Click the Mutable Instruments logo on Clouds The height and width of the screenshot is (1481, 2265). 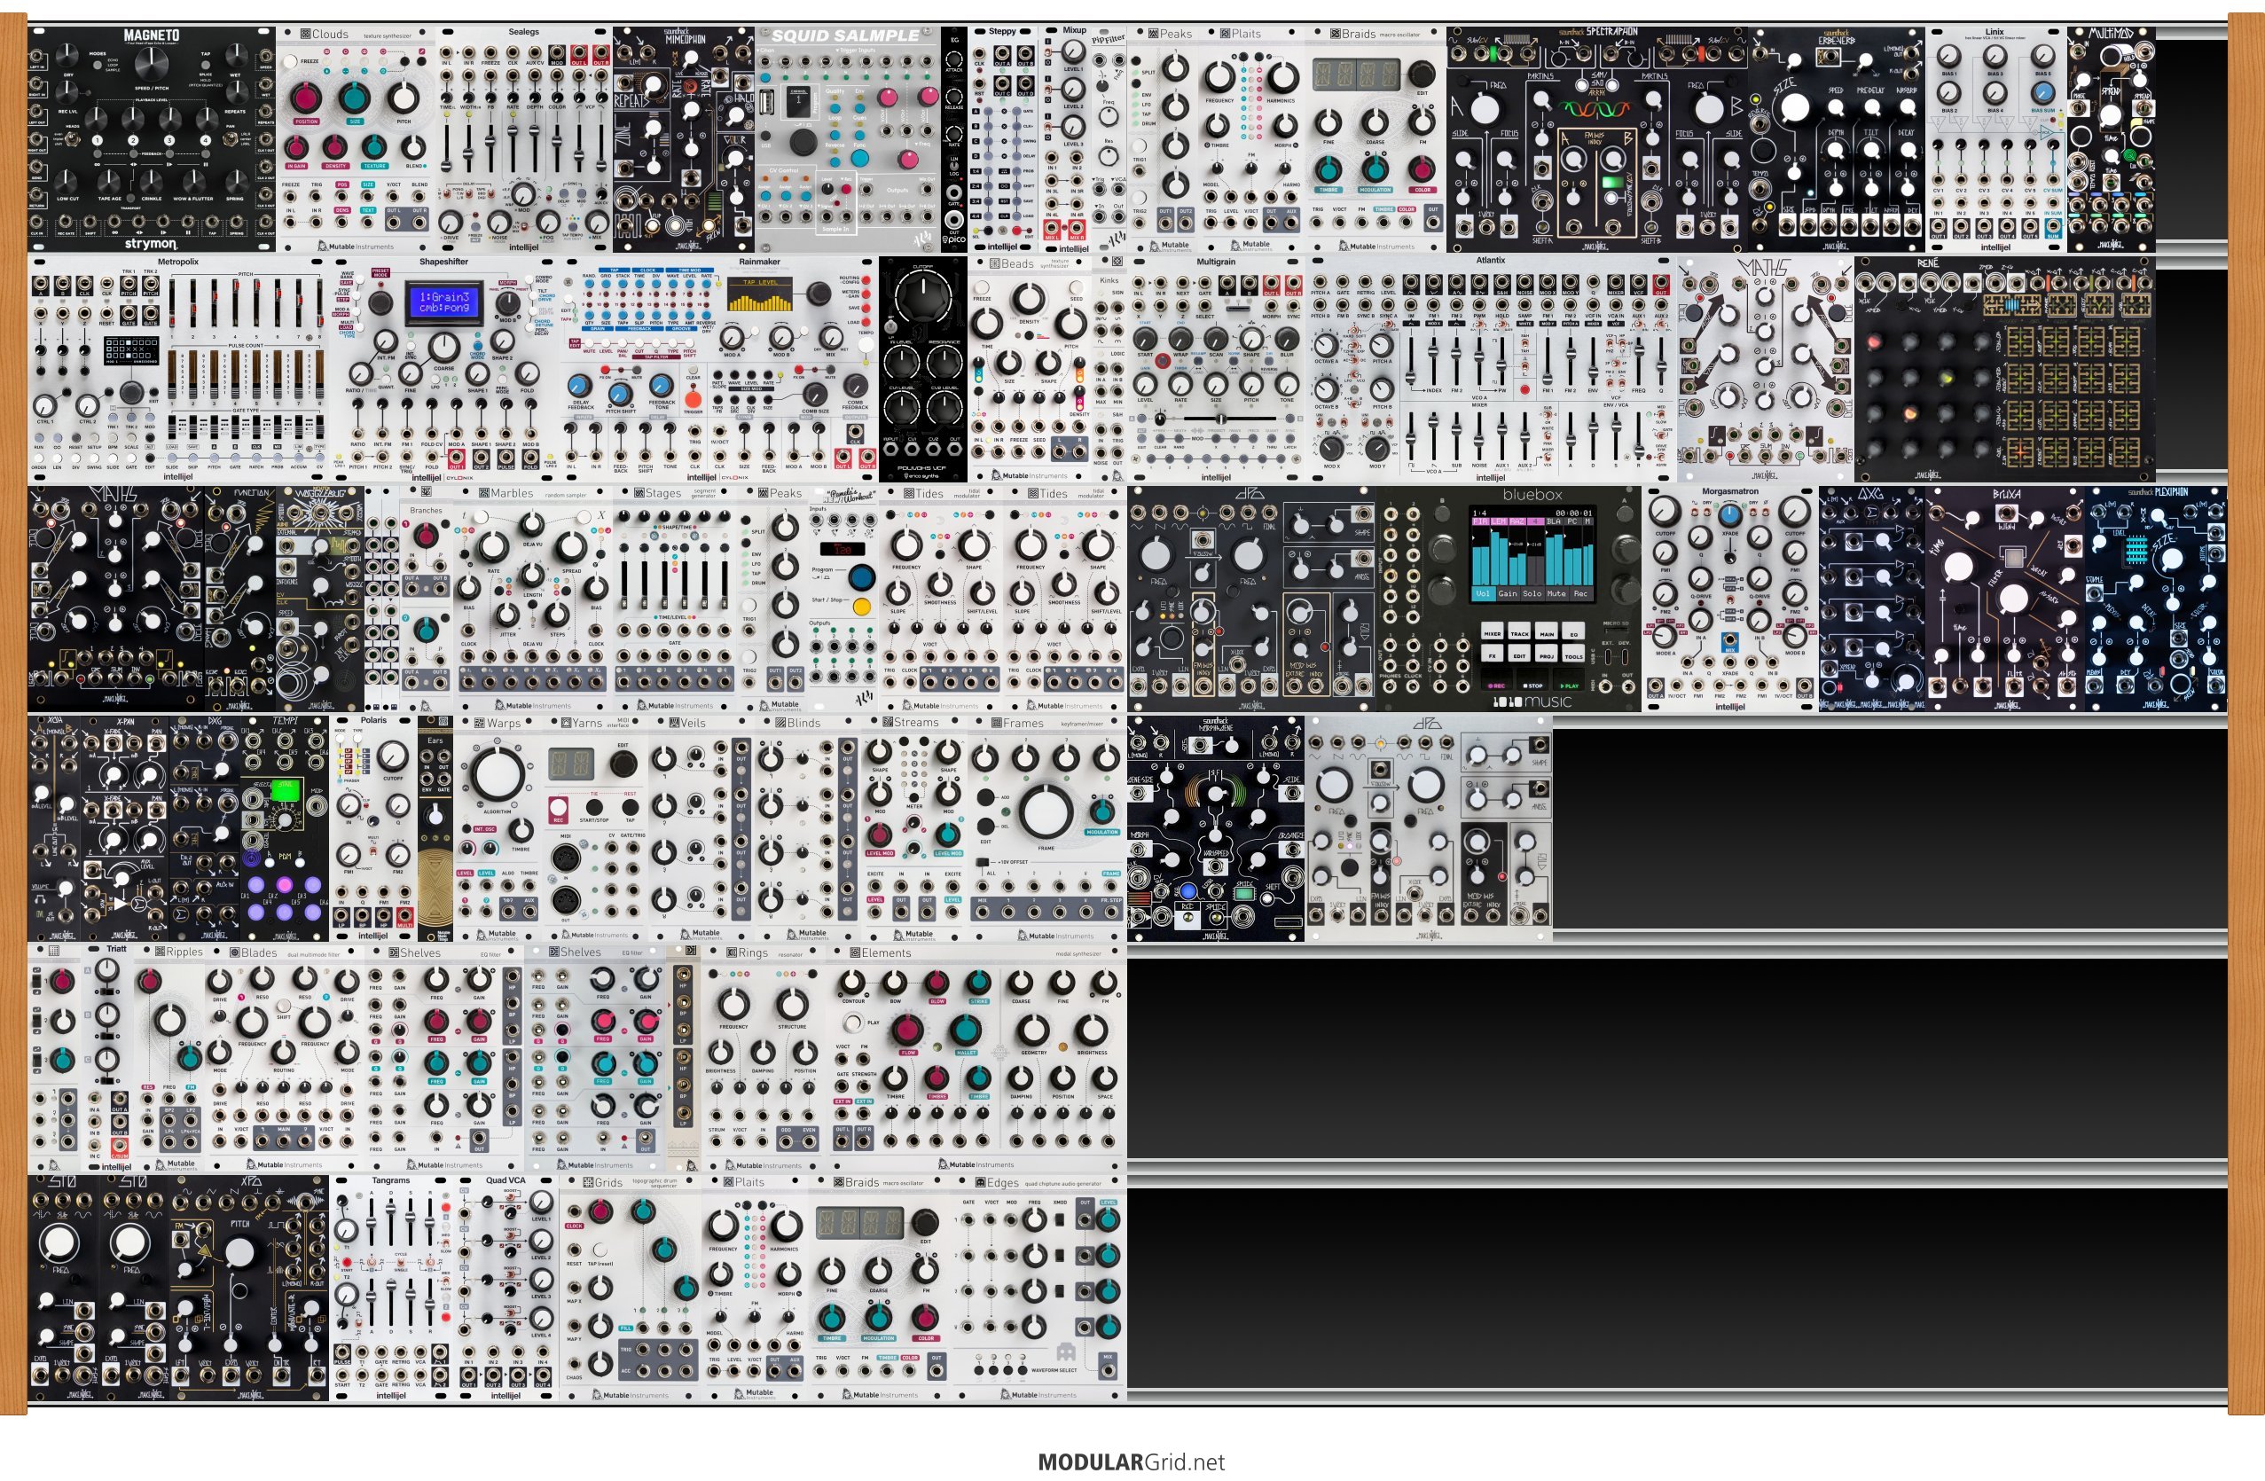(x=355, y=246)
